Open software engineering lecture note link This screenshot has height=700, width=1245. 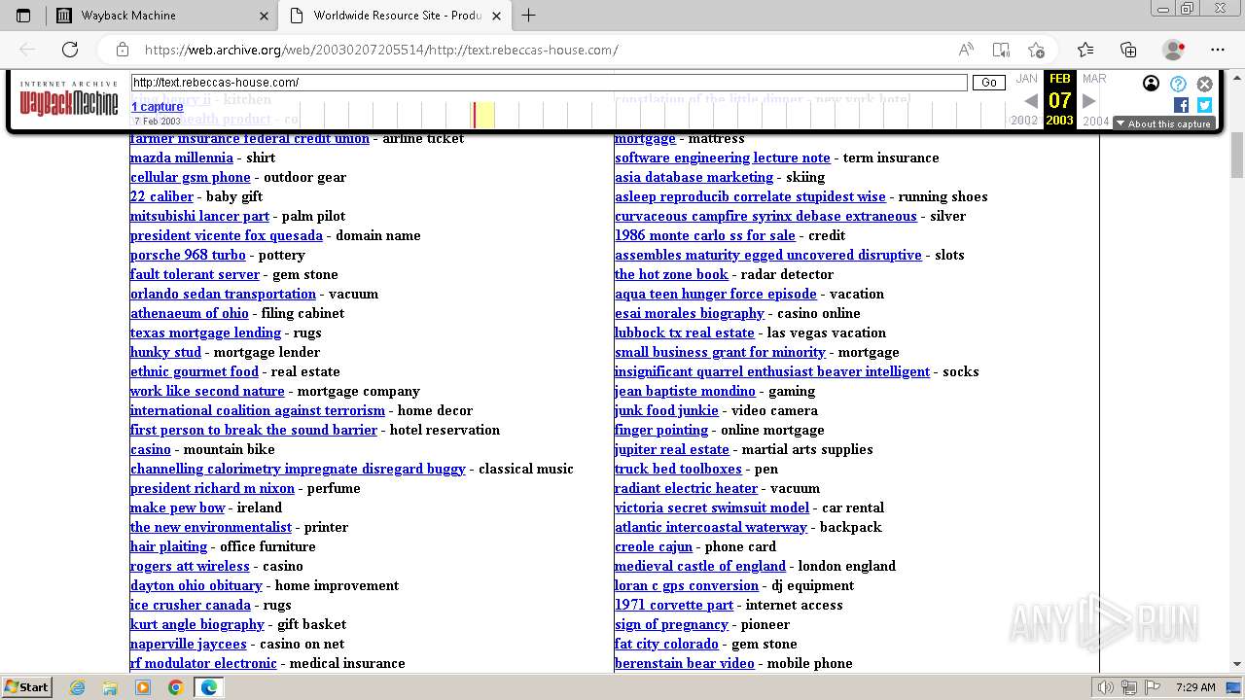point(723,157)
